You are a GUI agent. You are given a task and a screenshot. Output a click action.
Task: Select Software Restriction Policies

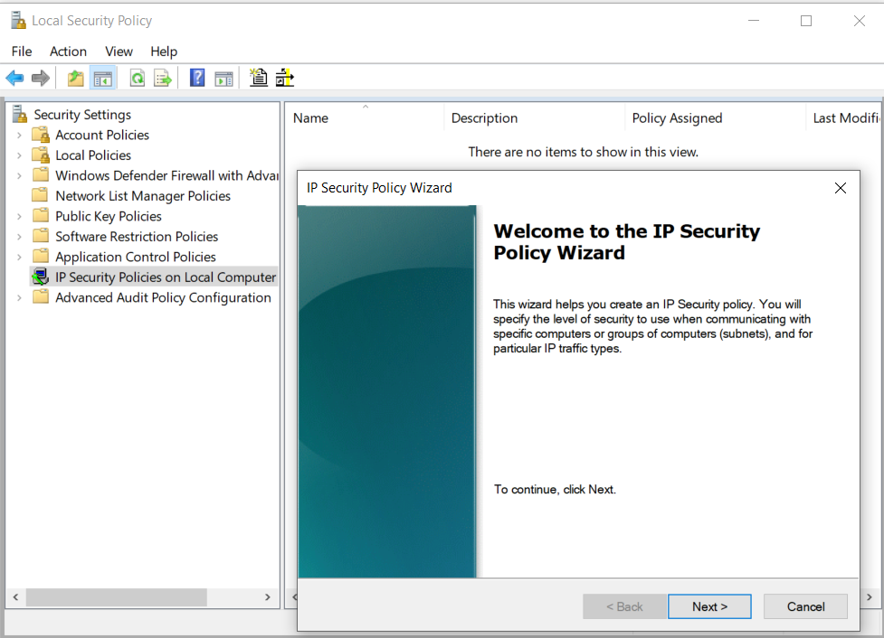tap(137, 236)
